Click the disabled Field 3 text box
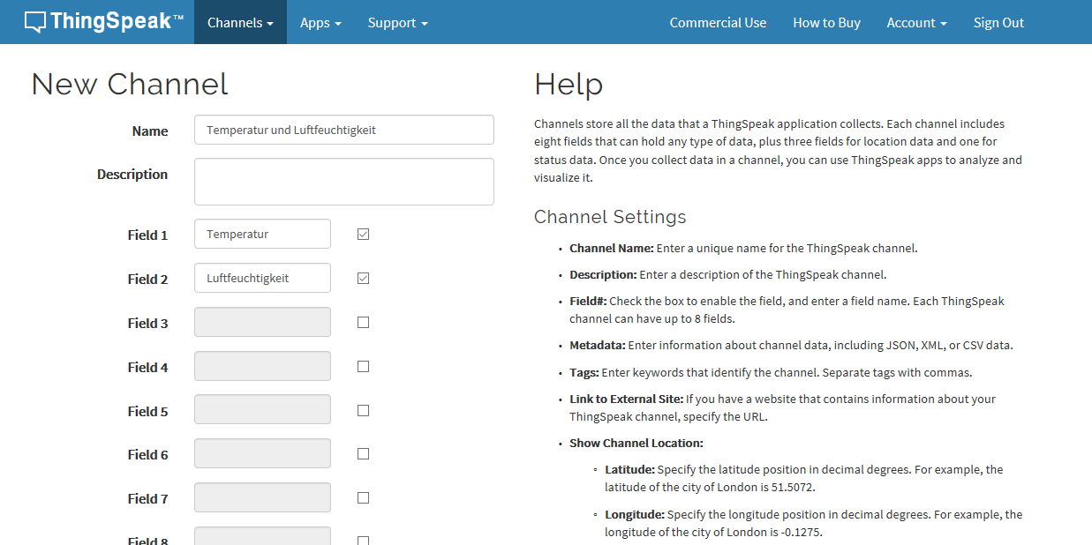 262,323
